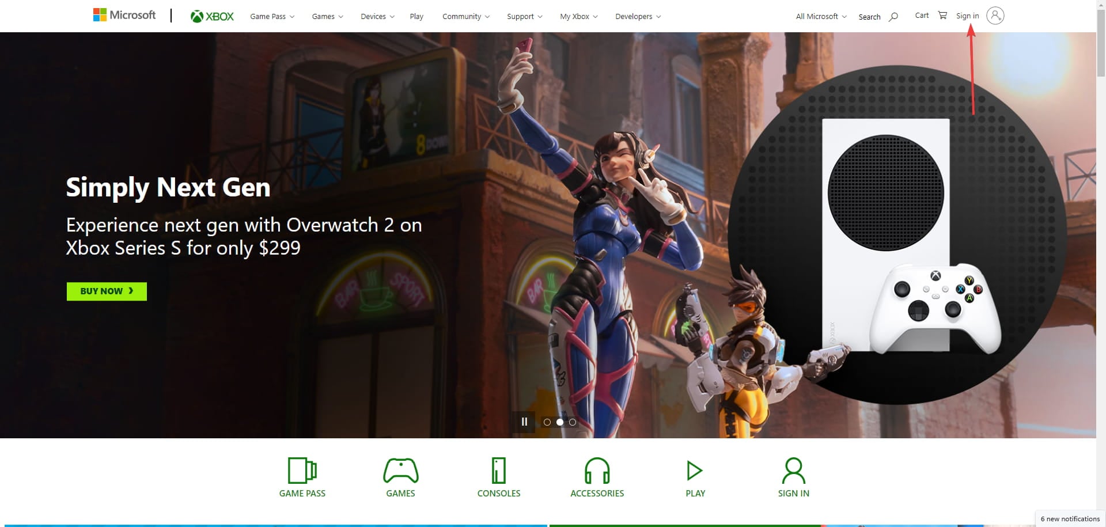The width and height of the screenshot is (1106, 527).
Task: Open the 6 new notifications popup
Action: tap(1069, 518)
